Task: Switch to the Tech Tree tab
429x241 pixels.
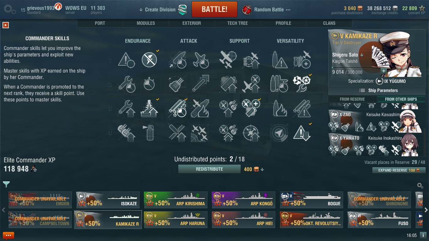Action: tap(237, 23)
